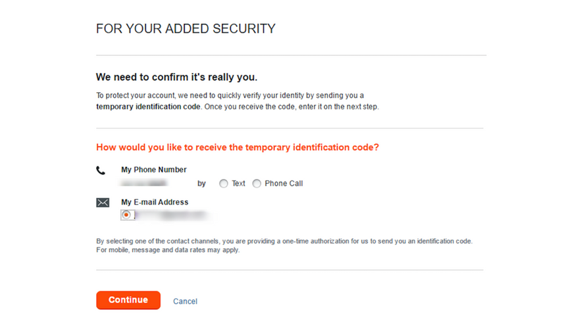Choose the Phone Call radio button
Screen dimensions: 579x329
click(x=257, y=184)
